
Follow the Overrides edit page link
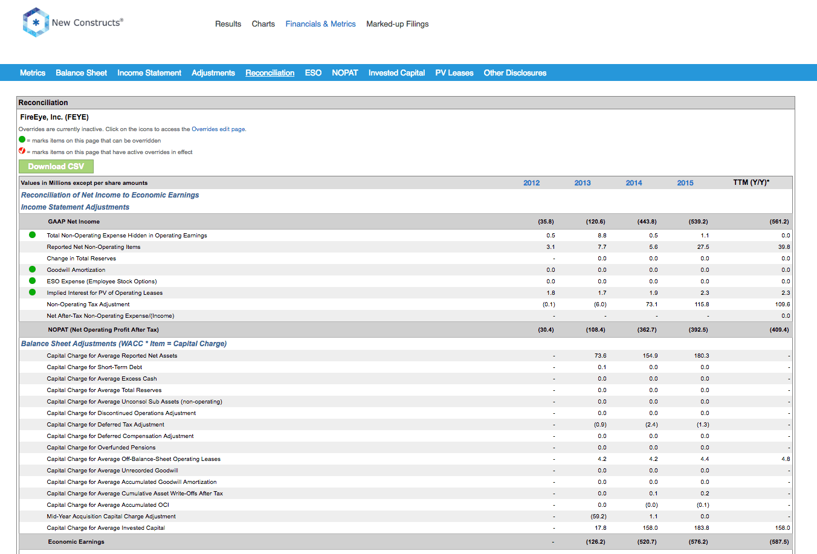(x=218, y=129)
